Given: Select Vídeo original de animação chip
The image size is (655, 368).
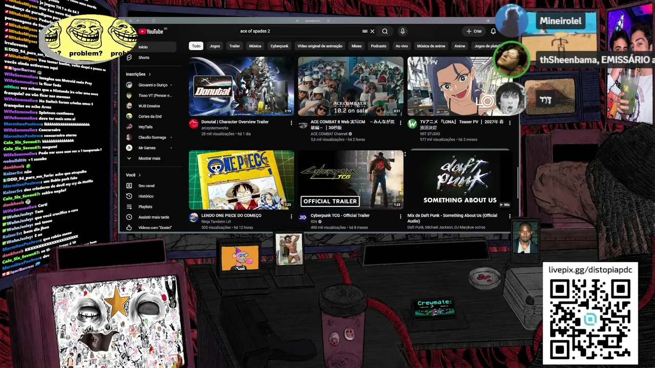Looking at the screenshot, I should tap(320, 46).
